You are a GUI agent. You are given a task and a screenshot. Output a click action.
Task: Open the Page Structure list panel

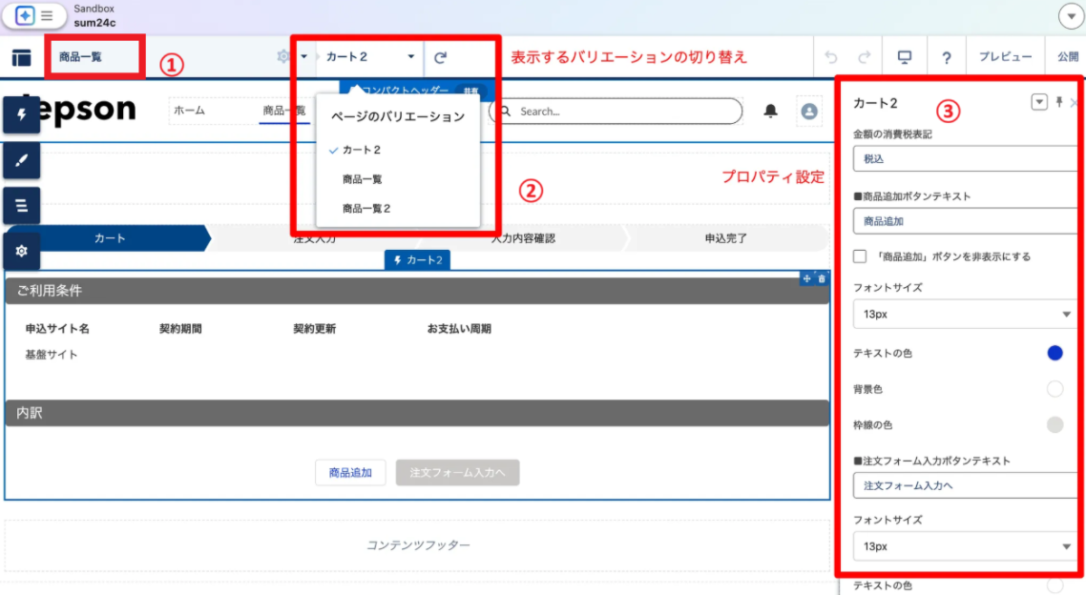(x=22, y=205)
